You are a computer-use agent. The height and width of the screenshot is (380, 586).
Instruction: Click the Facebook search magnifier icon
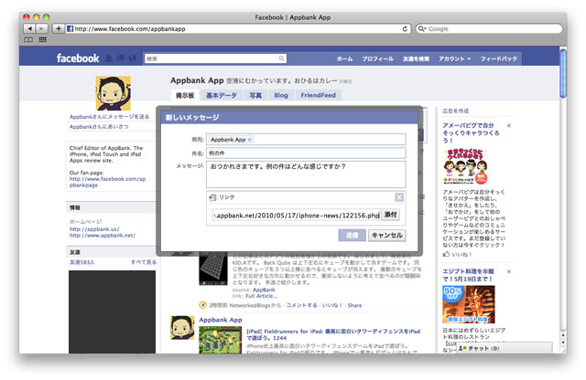281,58
